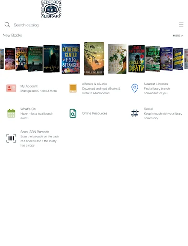Open the Circle of Death book cover
The height and width of the screenshot is (246, 188).
pos(137,59)
